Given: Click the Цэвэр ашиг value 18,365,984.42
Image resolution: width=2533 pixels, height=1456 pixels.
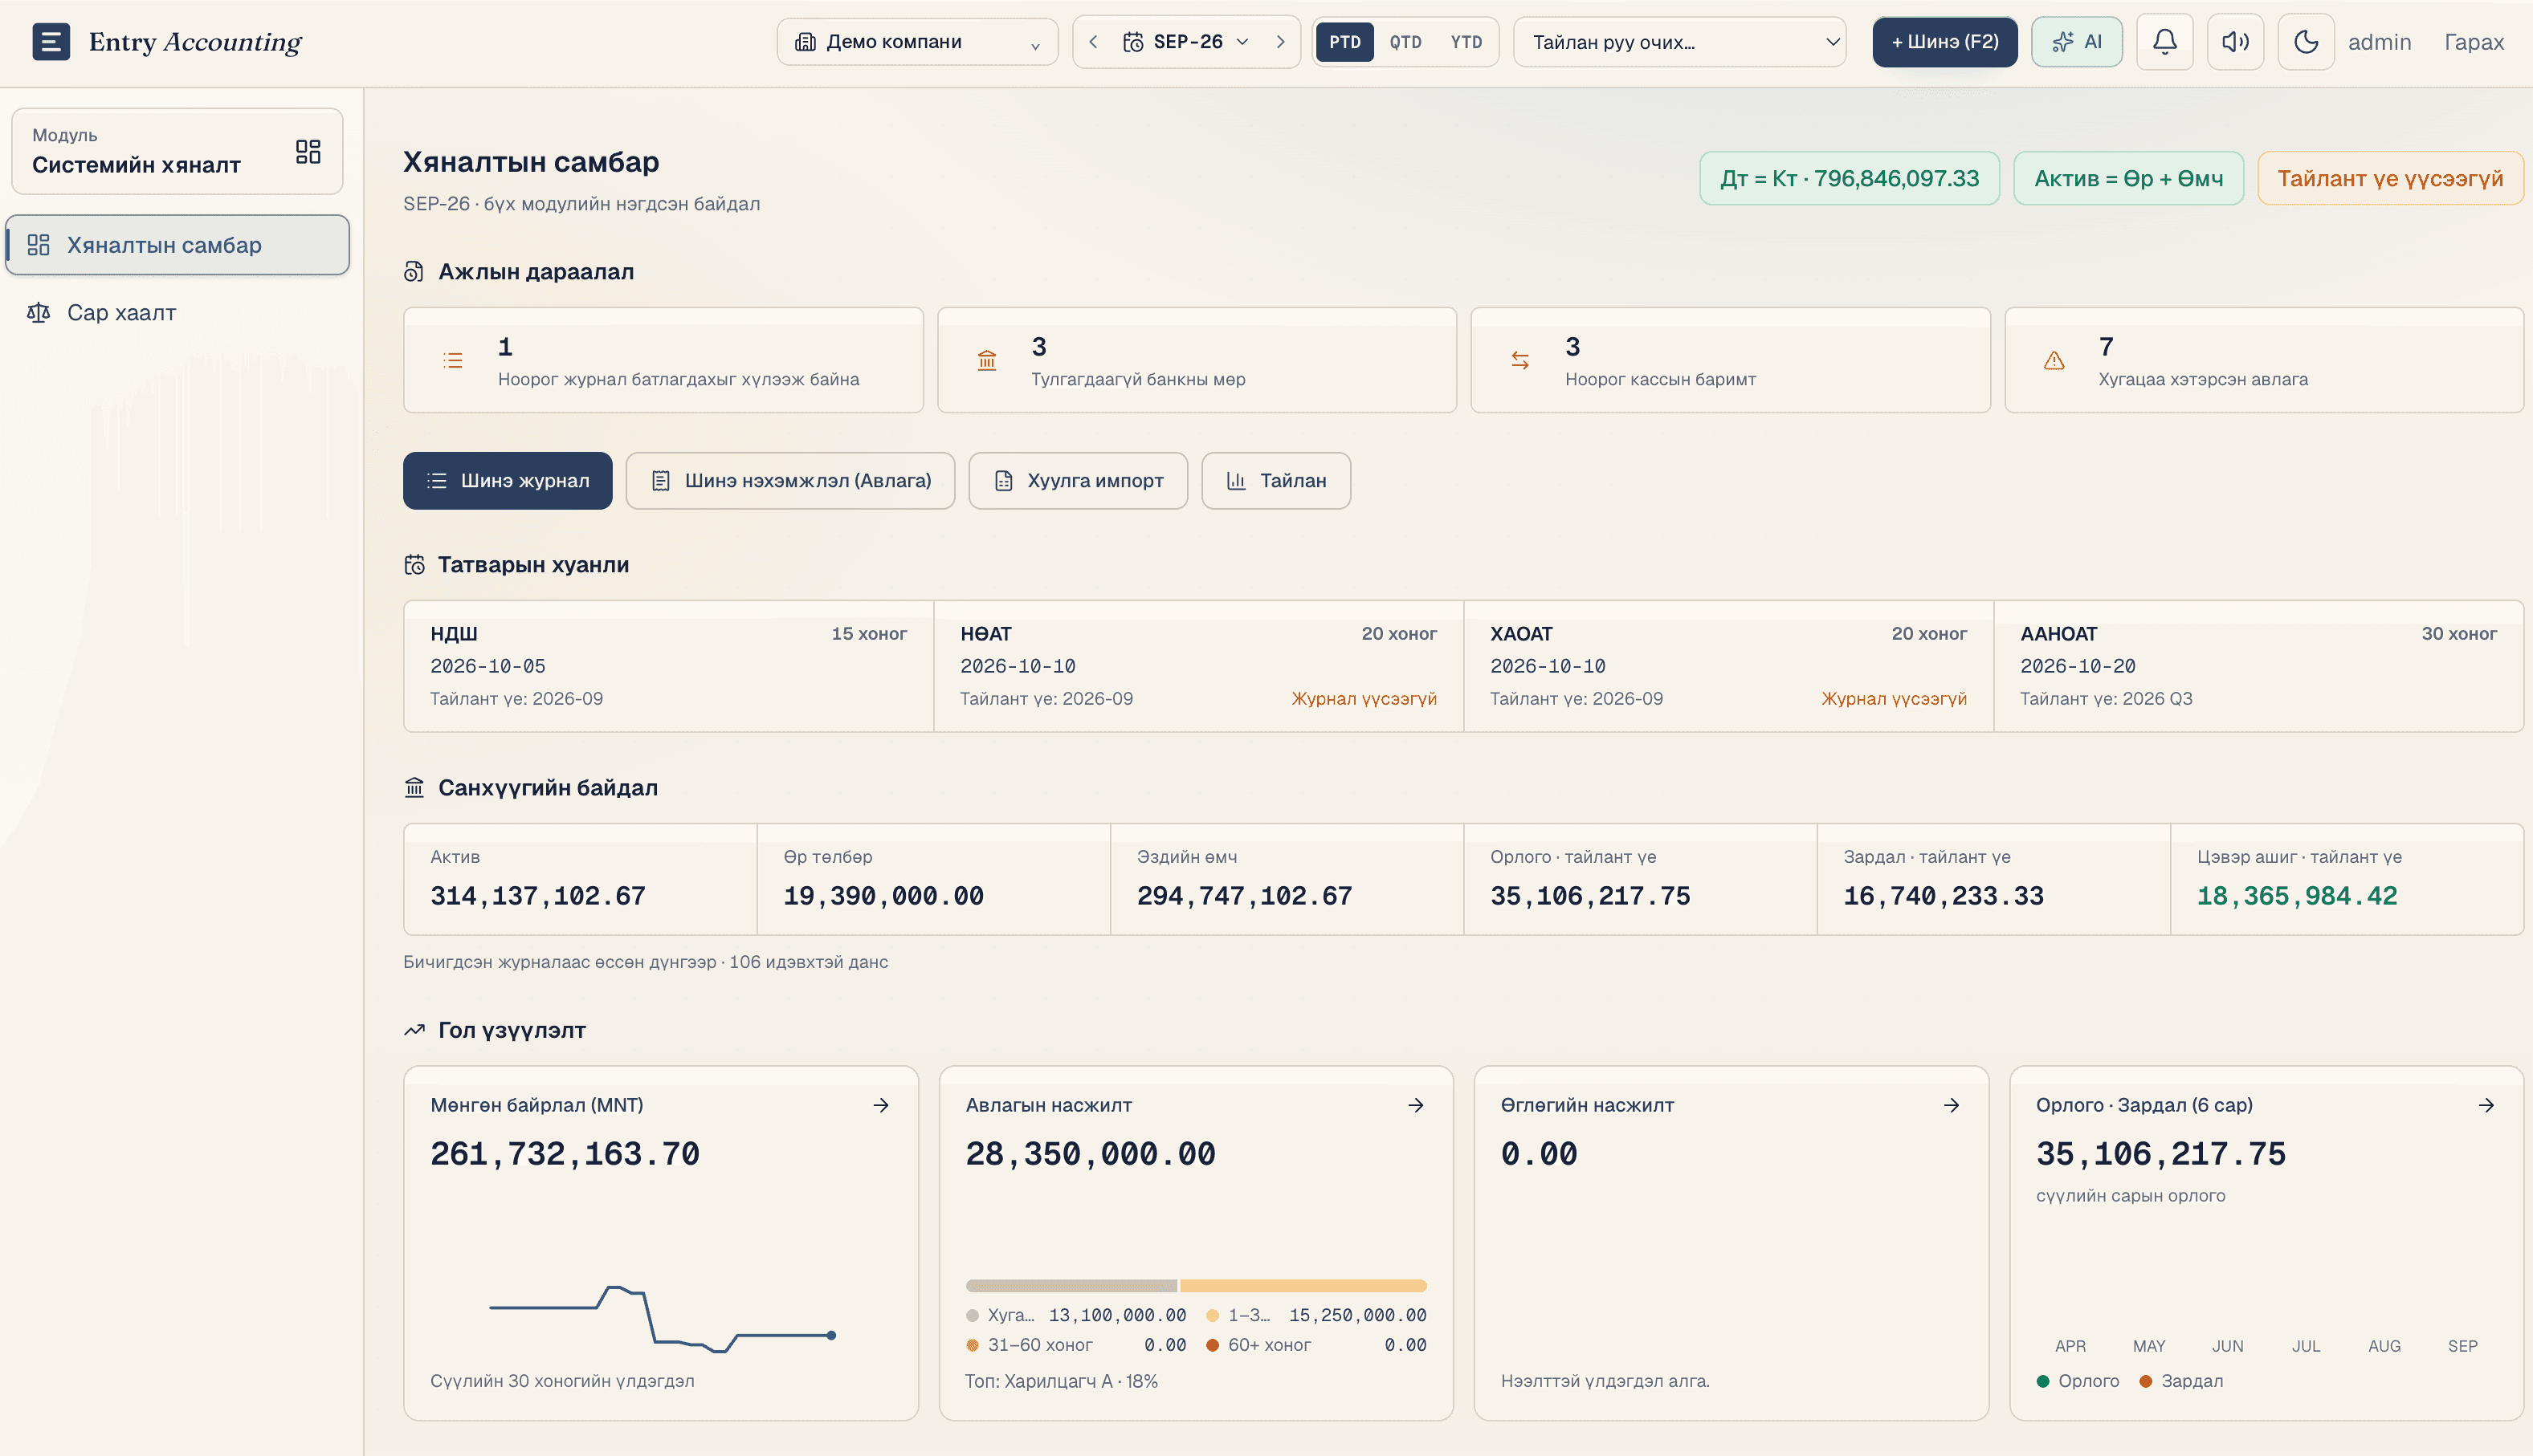Looking at the screenshot, I should [2297, 897].
